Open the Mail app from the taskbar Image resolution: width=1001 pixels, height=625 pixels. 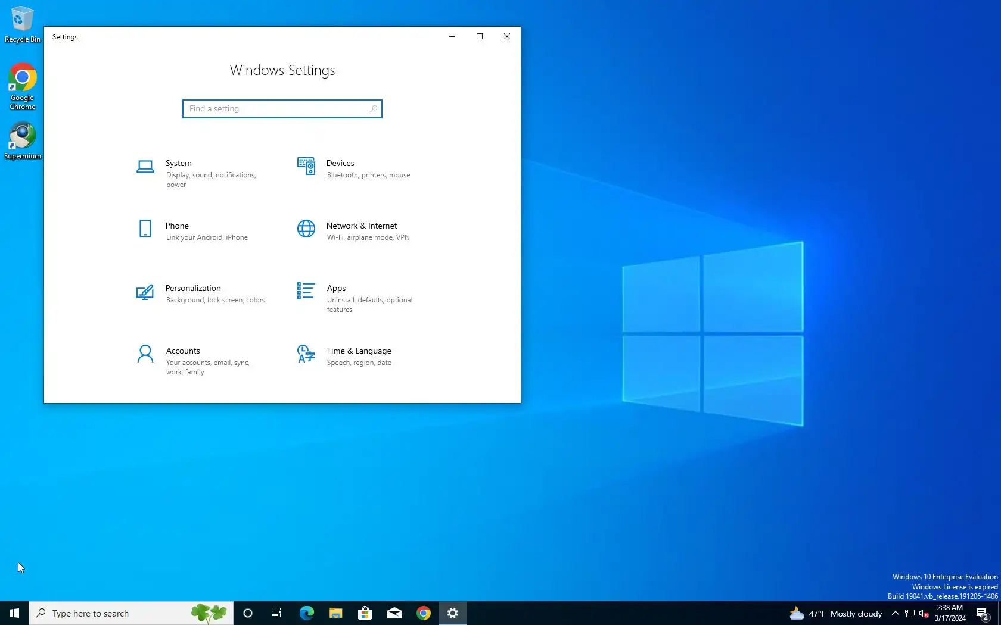394,613
